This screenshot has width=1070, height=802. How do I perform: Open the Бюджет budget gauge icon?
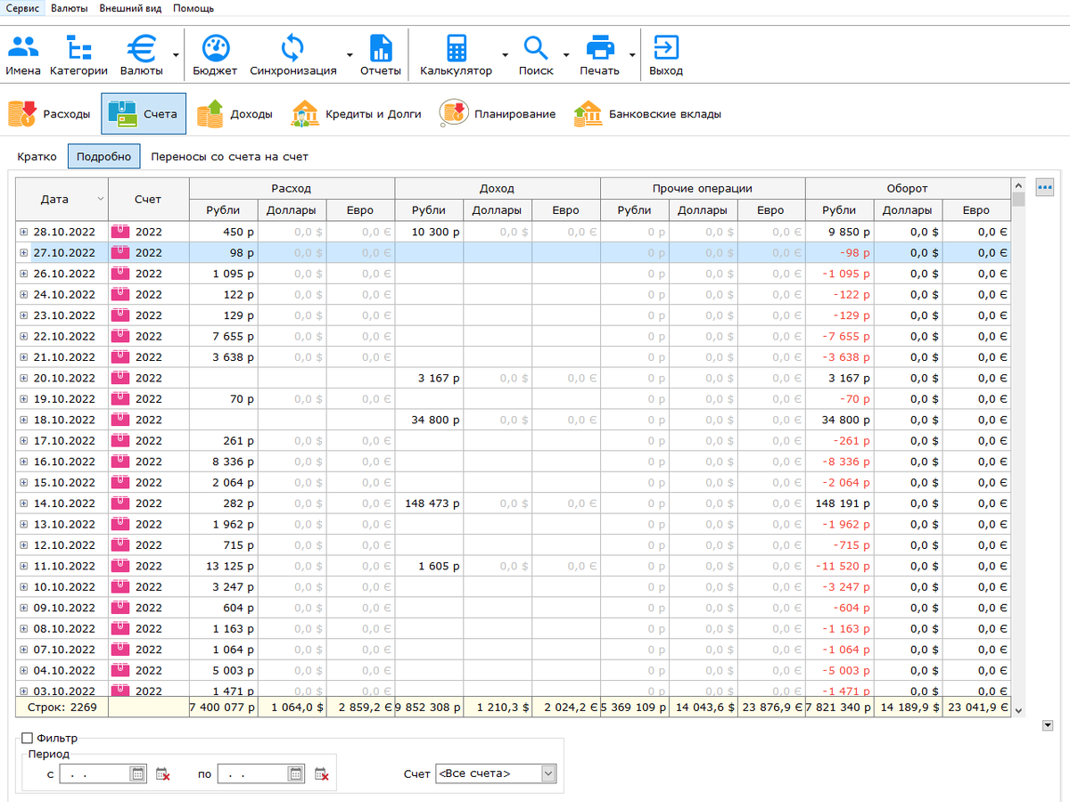pos(215,55)
